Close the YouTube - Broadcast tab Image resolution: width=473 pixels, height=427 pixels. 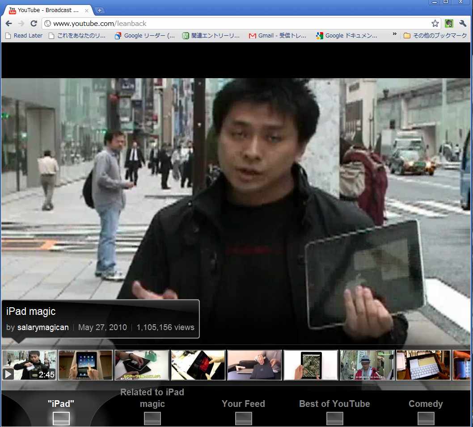[87, 11]
